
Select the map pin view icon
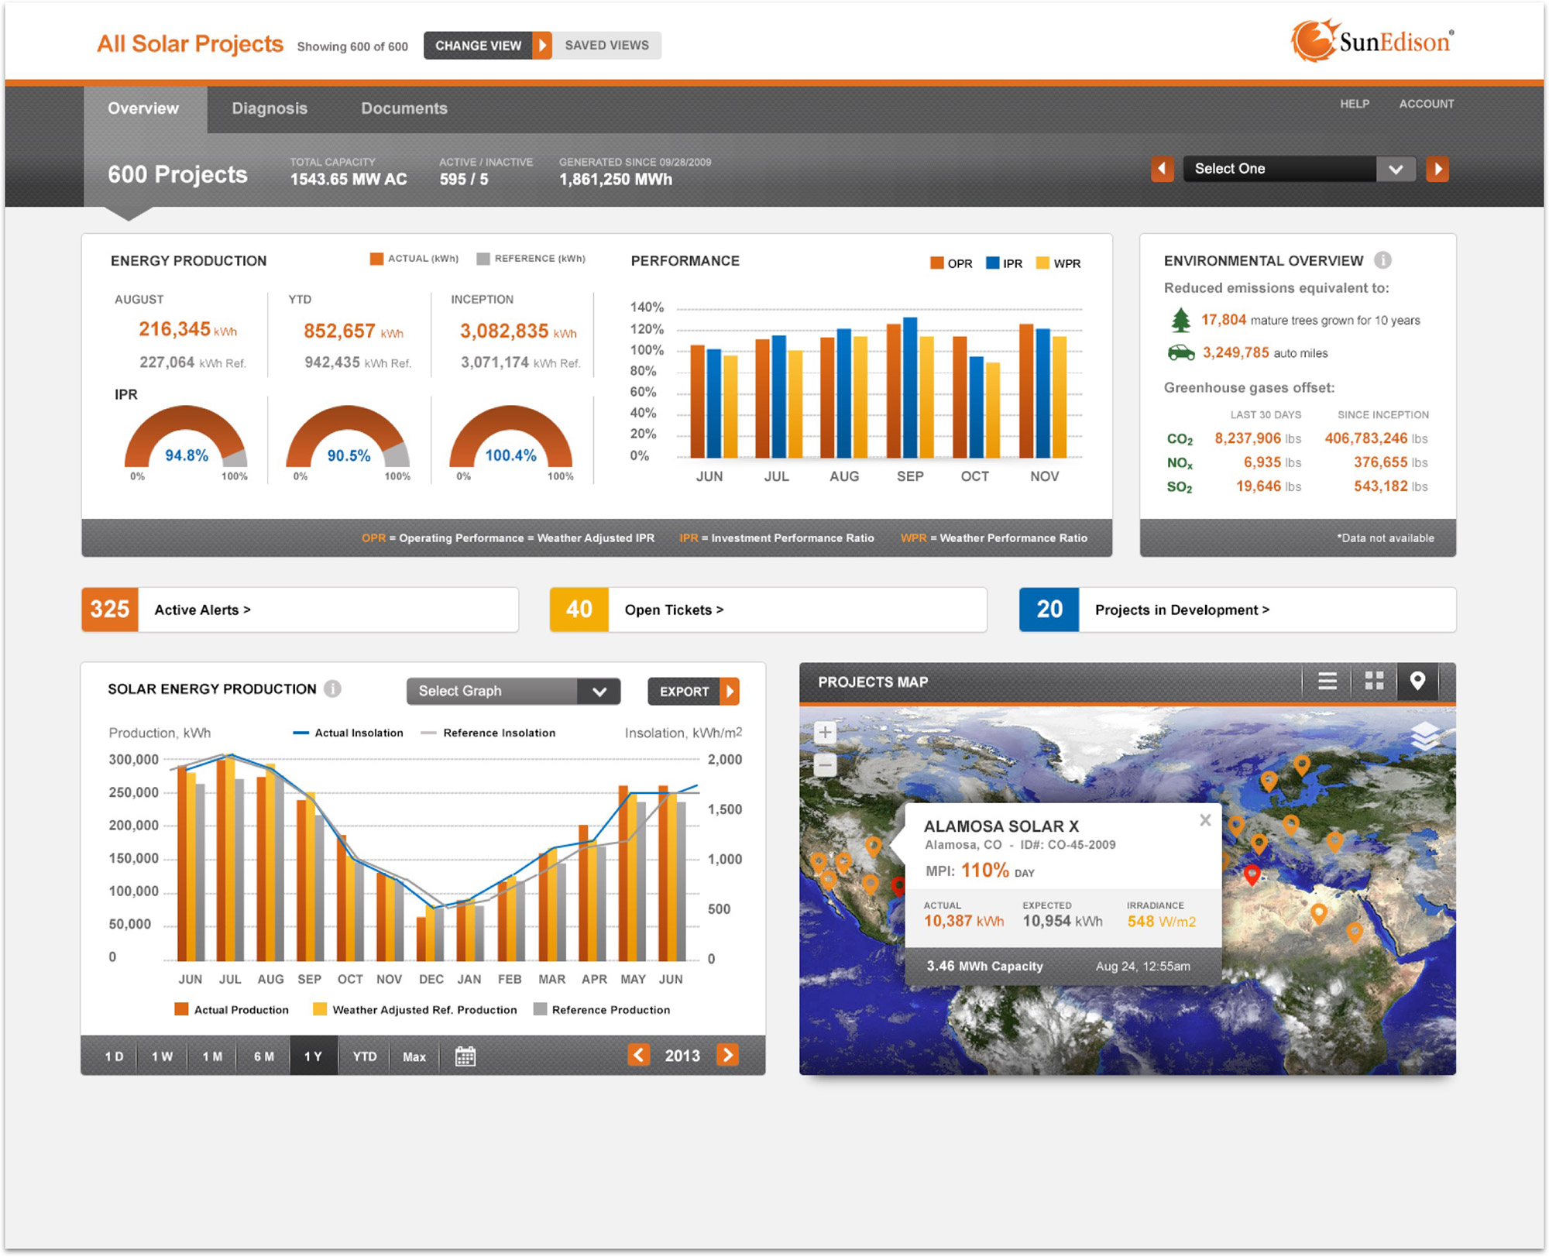click(1417, 681)
